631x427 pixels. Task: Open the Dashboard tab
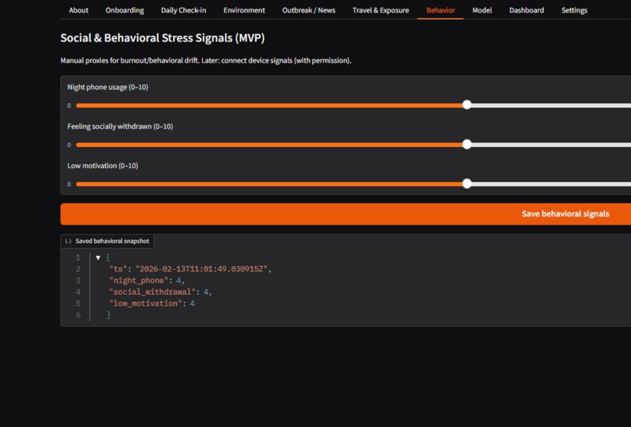point(526,10)
